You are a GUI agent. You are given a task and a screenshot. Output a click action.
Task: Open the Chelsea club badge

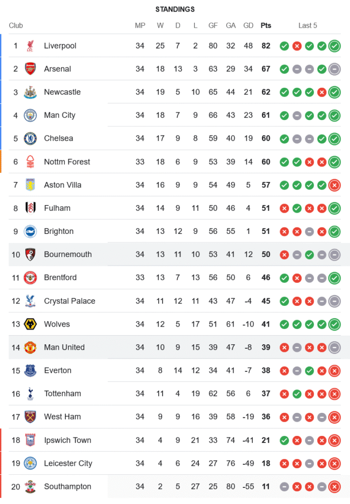tap(30, 139)
